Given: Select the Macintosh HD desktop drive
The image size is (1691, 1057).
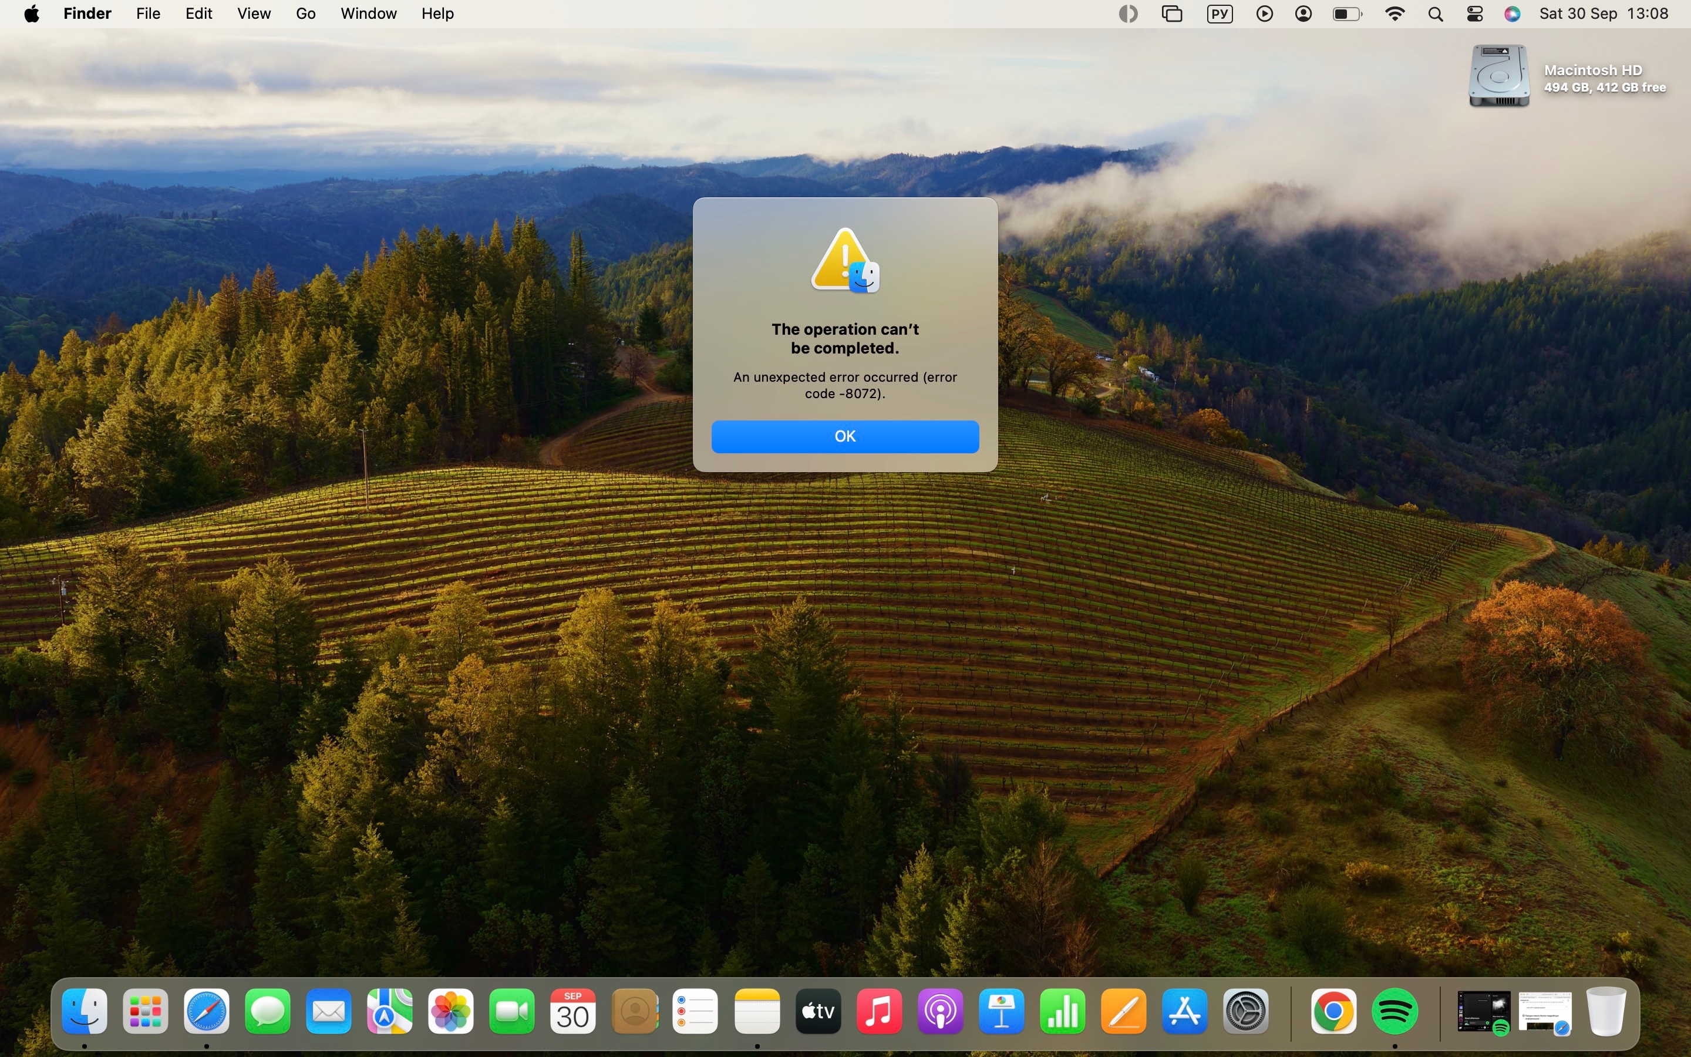Looking at the screenshot, I should coord(1499,76).
